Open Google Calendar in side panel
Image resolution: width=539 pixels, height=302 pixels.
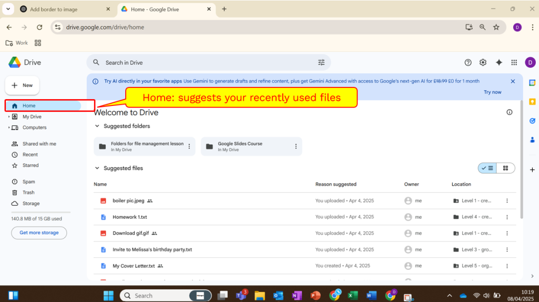pos(532,83)
